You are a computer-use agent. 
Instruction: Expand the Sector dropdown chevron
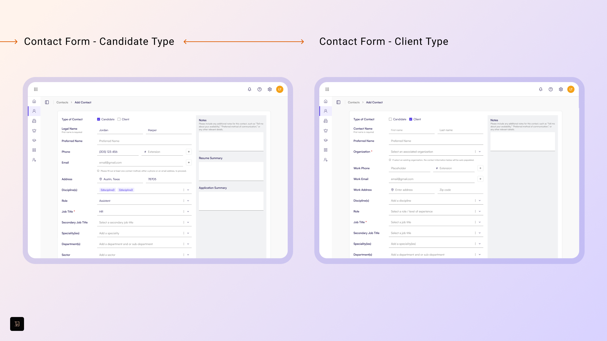(x=188, y=254)
